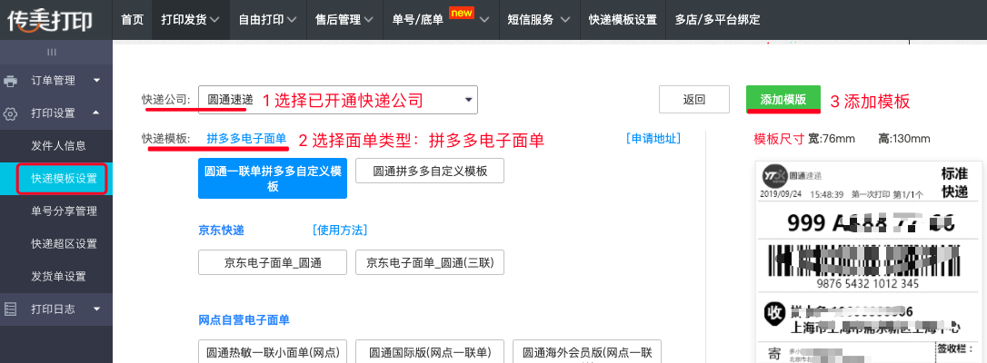Click the [申请地址] link

[653, 139]
